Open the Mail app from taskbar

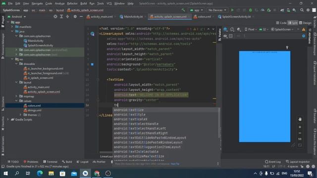pos(74,174)
